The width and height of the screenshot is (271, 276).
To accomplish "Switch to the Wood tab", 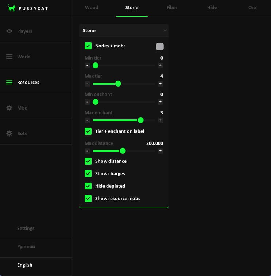I will tap(92, 8).
